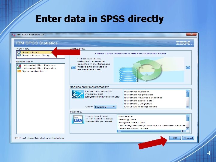Click the SPSS title bar app icon
Screen dimensions: 216x162
pos(13,35)
